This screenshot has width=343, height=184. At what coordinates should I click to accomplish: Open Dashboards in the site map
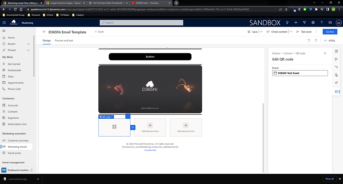14,70
